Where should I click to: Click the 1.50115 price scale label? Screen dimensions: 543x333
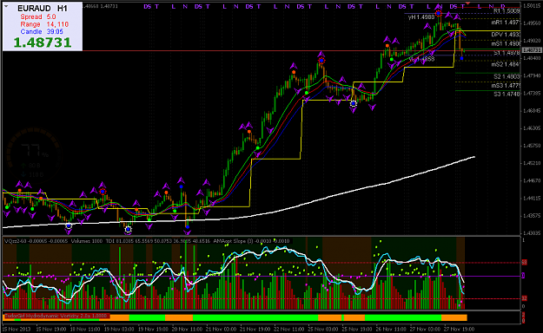tap(532, 5)
